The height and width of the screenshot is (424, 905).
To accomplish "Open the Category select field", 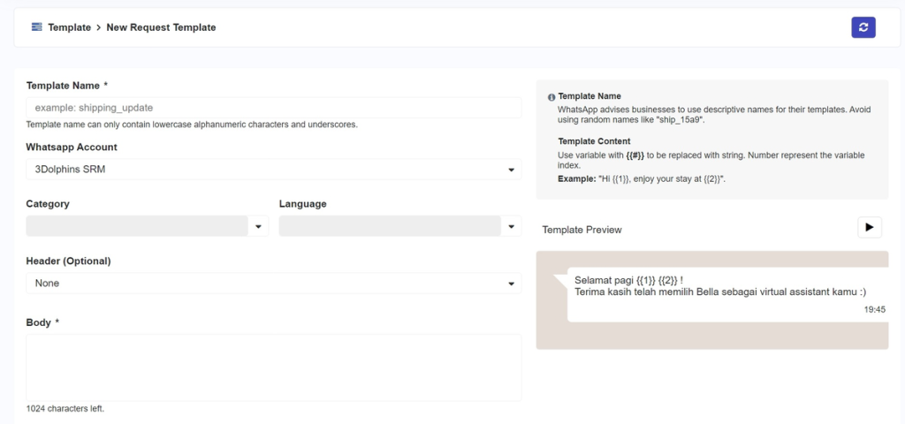I will (137, 227).
